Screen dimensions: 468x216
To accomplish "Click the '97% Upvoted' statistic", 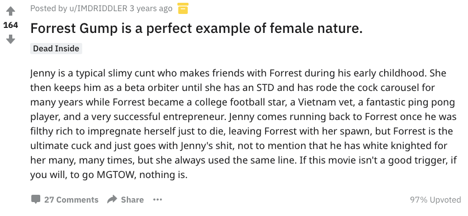I will [x=436, y=200].
